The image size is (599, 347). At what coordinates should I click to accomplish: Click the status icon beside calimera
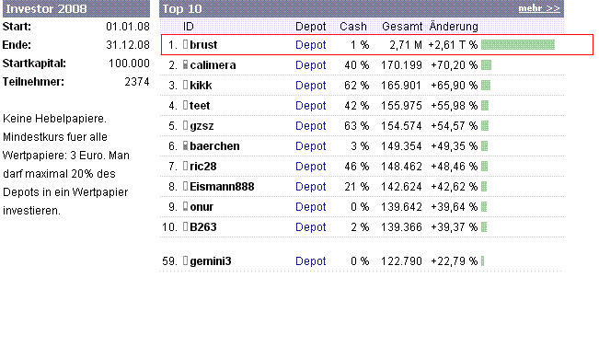point(185,64)
